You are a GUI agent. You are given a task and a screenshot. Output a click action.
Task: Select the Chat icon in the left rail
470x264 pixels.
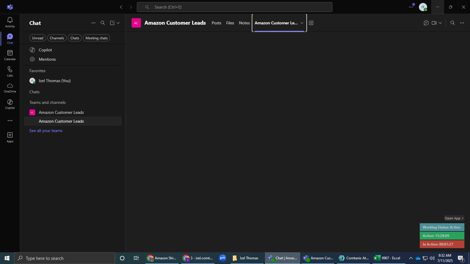coord(10,39)
